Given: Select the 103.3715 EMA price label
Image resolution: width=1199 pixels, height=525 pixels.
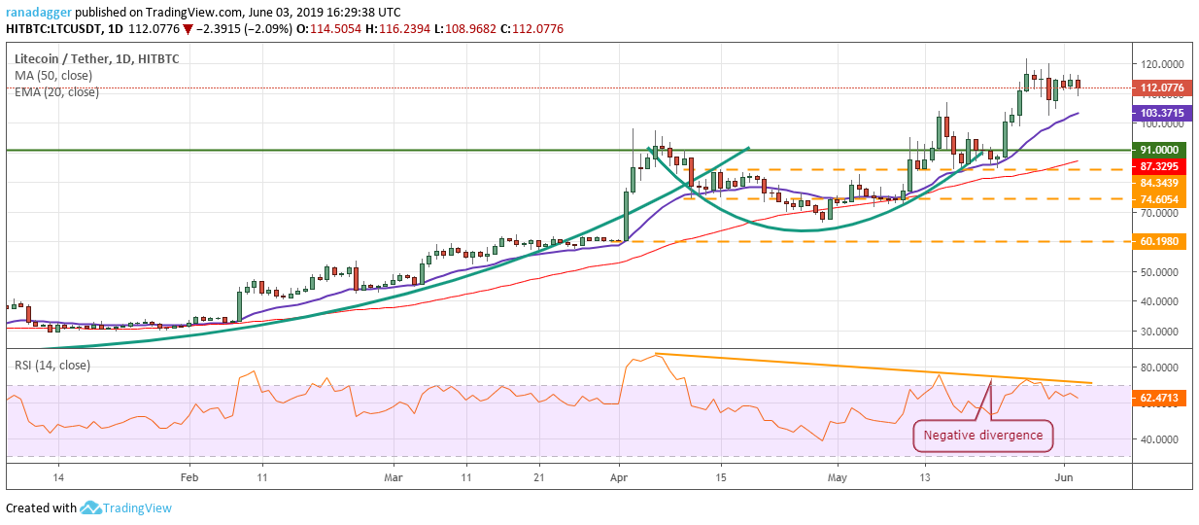Looking at the screenshot, I should point(1160,114).
